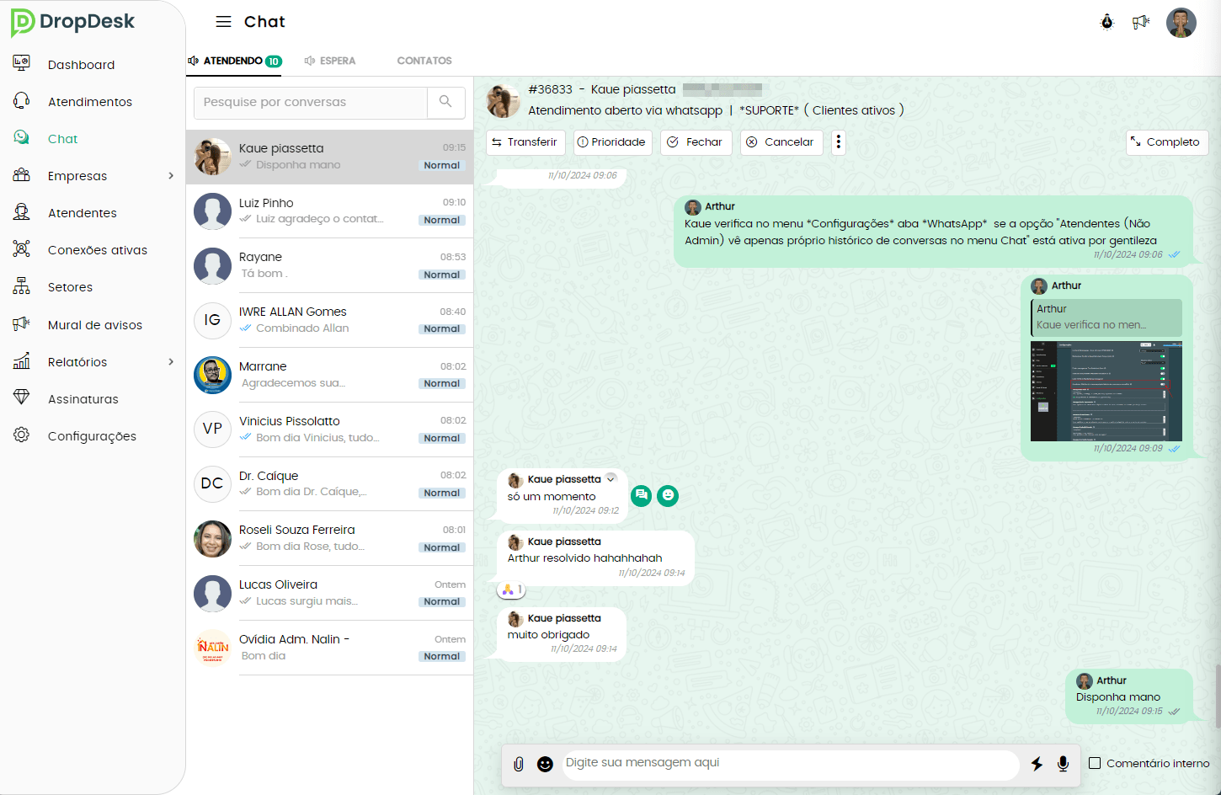Enable the Comentário interno checkbox

point(1095,763)
